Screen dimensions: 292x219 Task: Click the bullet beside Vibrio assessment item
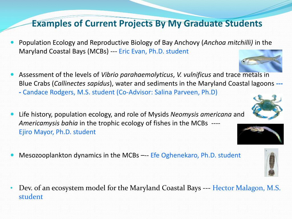click(12, 74)
